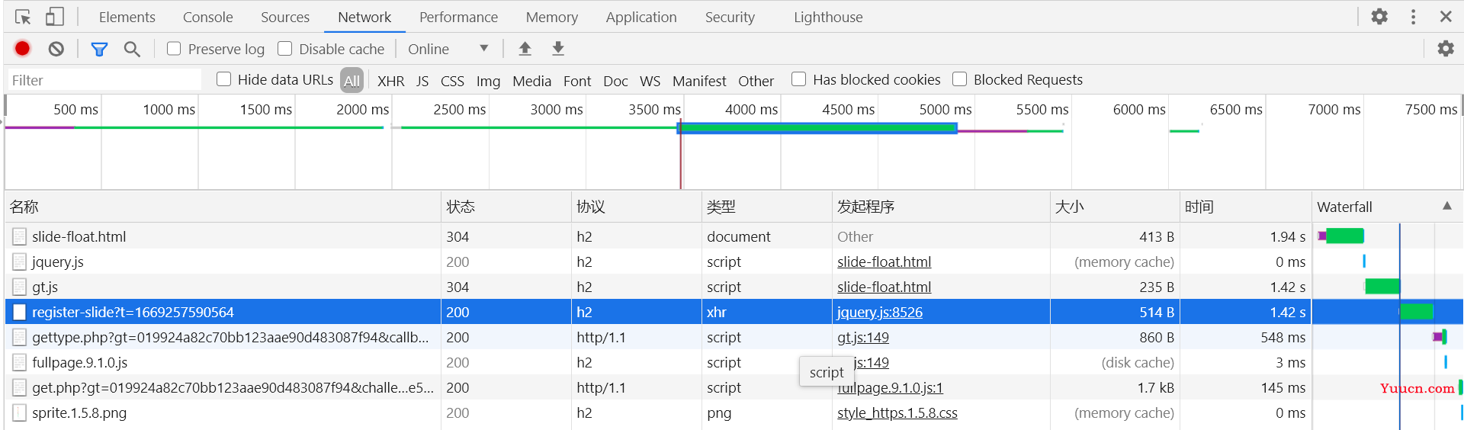Image resolution: width=1464 pixels, height=430 pixels.
Task: Check Hide data URLs option
Action: (223, 79)
